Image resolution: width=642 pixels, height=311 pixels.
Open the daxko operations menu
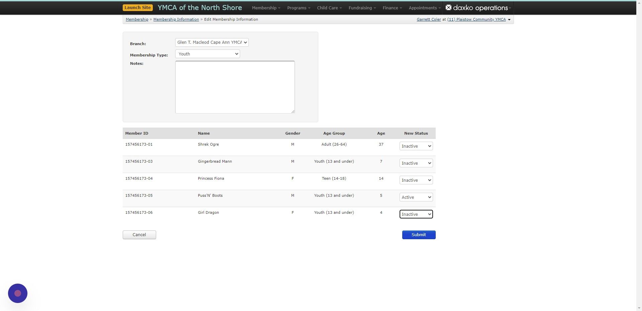click(x=478, y=8)
